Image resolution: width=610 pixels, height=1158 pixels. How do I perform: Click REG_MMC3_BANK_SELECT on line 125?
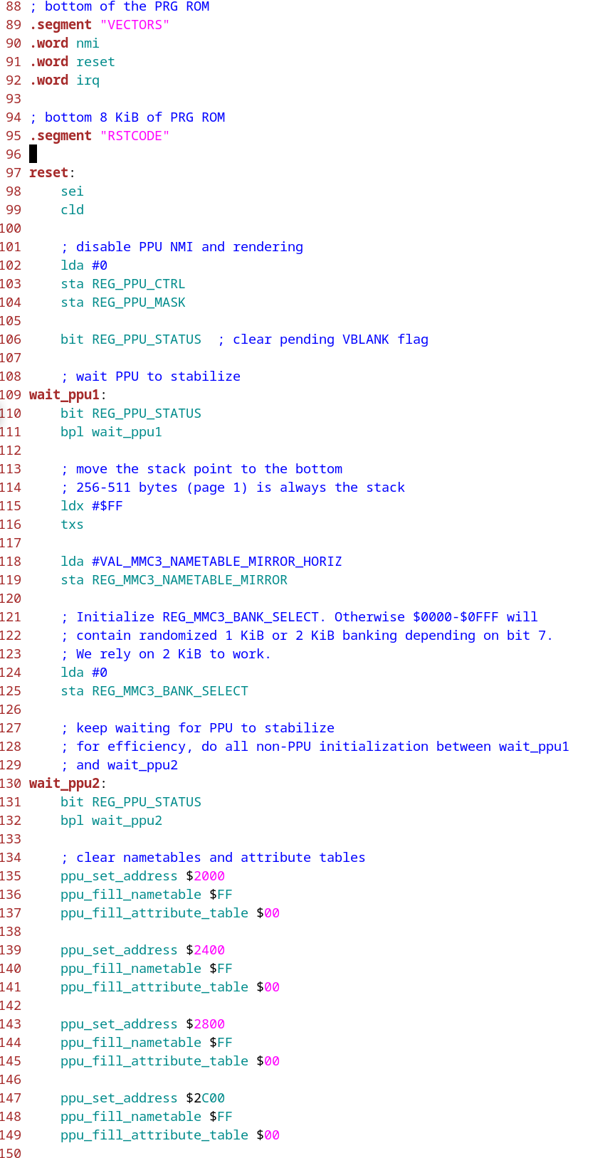click(169, 690)
